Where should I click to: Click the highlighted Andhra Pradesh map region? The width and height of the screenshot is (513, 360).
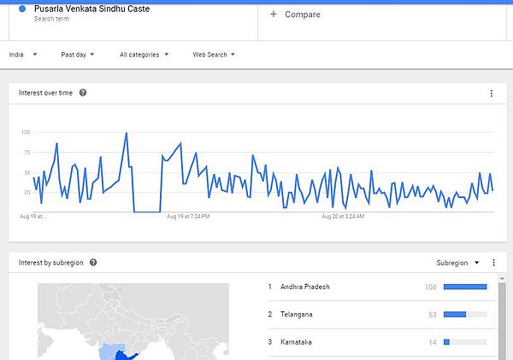point(123,356)
